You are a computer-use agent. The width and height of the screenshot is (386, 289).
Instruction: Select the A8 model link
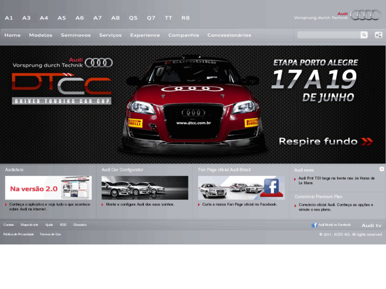coord(115,18)
